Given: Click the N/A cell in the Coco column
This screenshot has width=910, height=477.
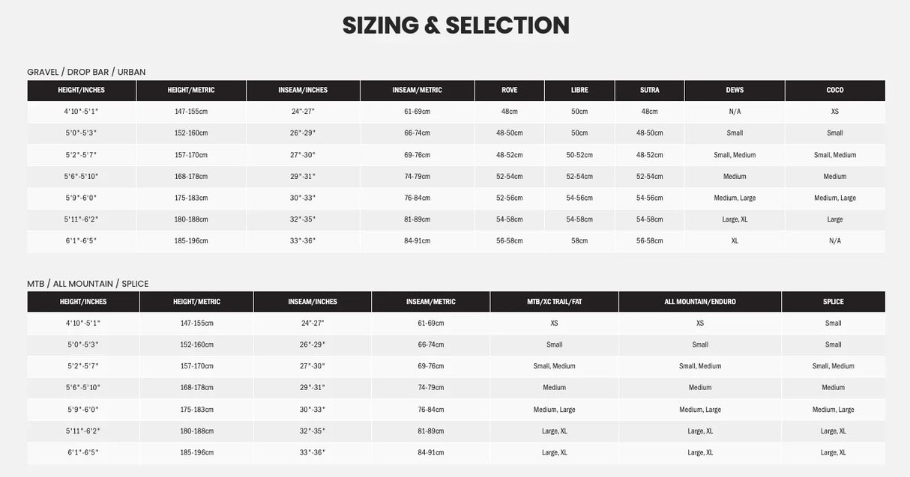Looking at the screenshot, I should [x=835, y=241].
